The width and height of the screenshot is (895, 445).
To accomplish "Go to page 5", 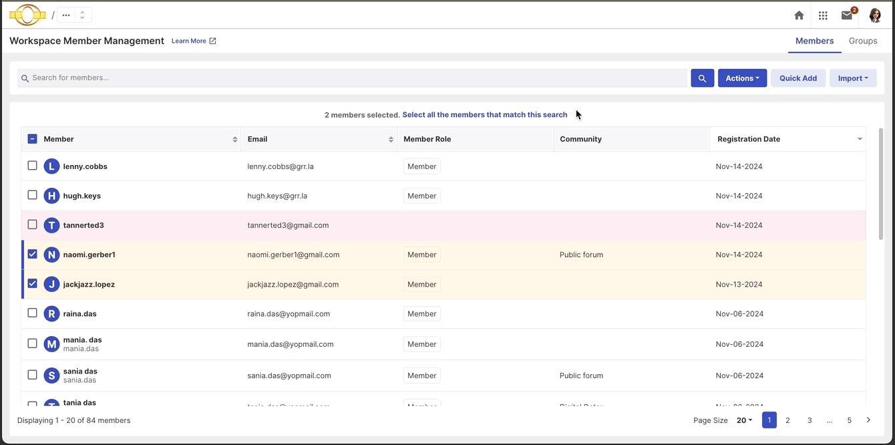I will point(850,420).
